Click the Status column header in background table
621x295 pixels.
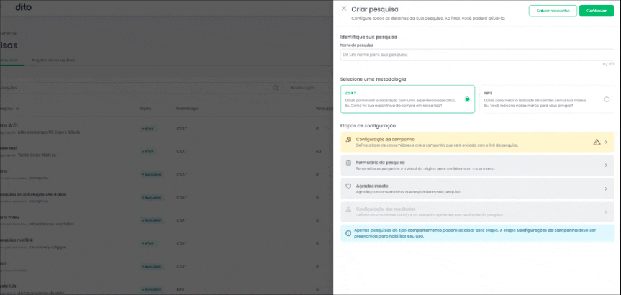(146, 109)
